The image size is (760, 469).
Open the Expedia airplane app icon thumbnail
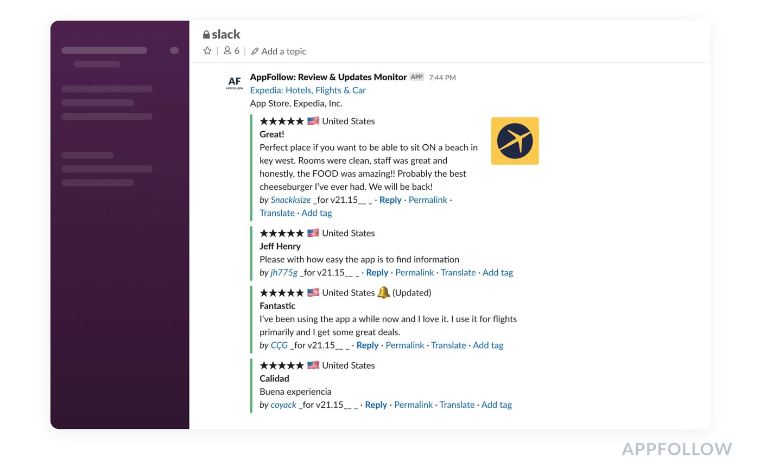point(515,141)
